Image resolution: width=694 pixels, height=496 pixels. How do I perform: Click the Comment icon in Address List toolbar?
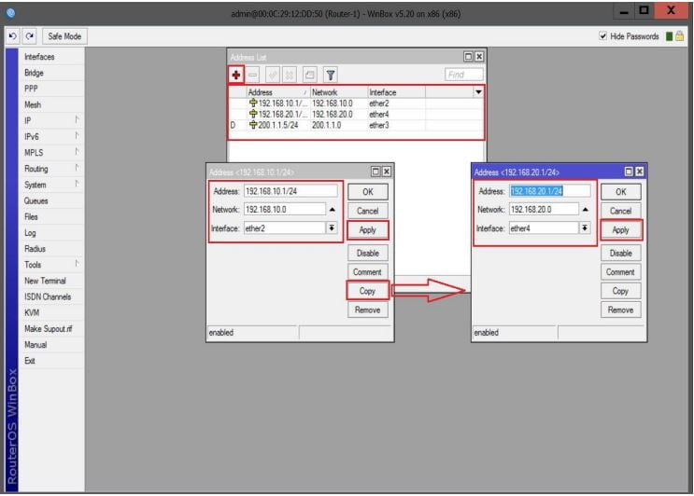(309, 75)
